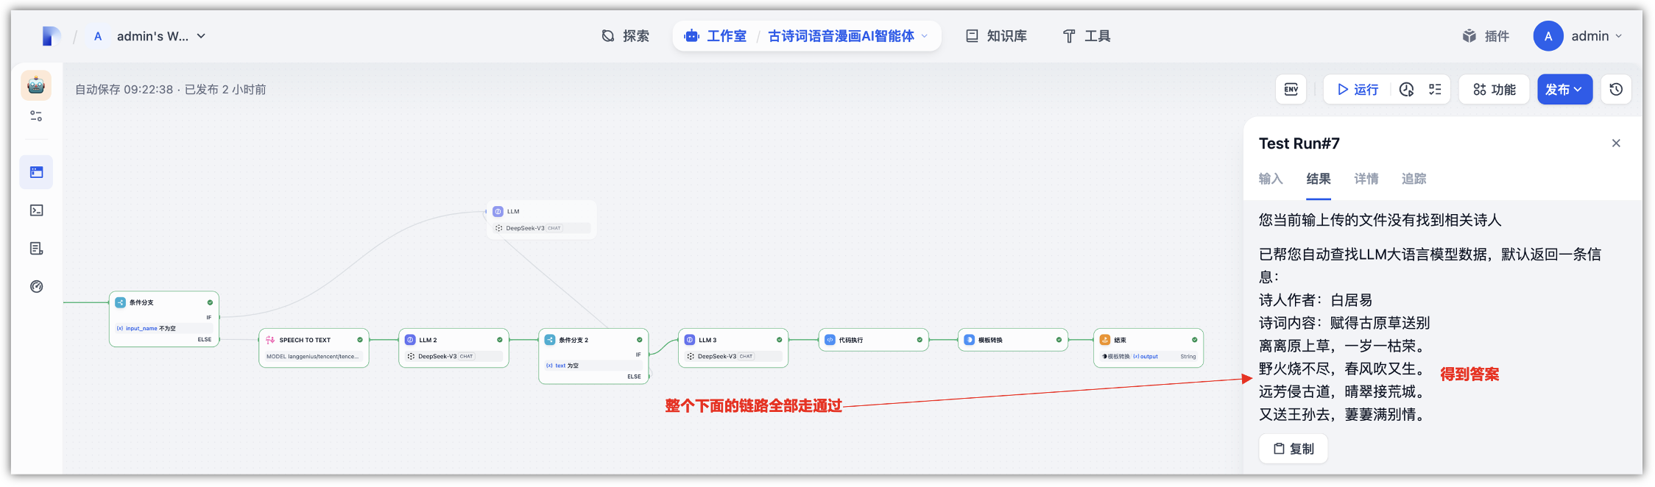Open the admin's workspace dropdown
Image resolution: width=1655 pixels, height=487 pixels.
[160, 36]
